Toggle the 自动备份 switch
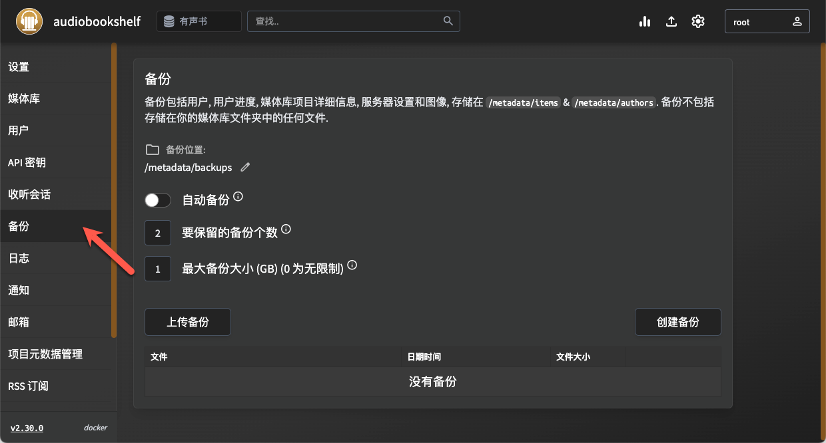This screenshot has height=443, width=826. point(158,200)
